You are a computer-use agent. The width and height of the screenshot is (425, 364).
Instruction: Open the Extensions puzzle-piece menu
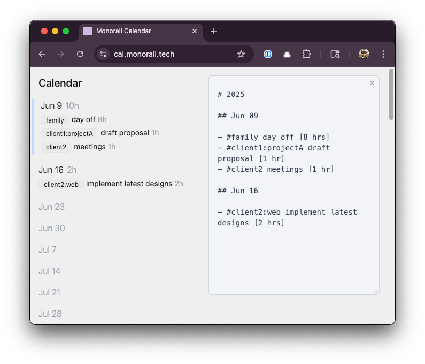pyautogui.click(x=306, y=54)
